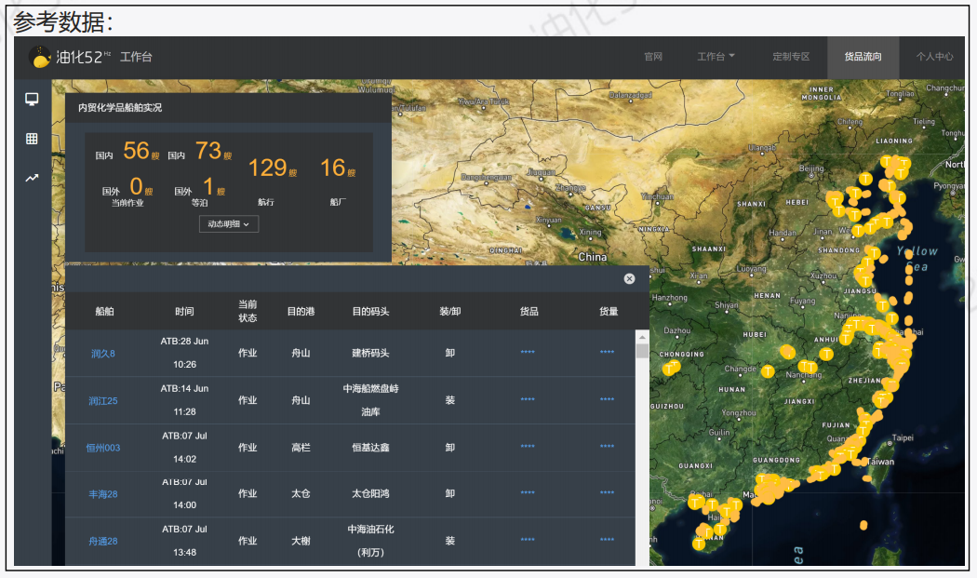Open ship link 舟通28
977x578 pixels.
(103, 541)
